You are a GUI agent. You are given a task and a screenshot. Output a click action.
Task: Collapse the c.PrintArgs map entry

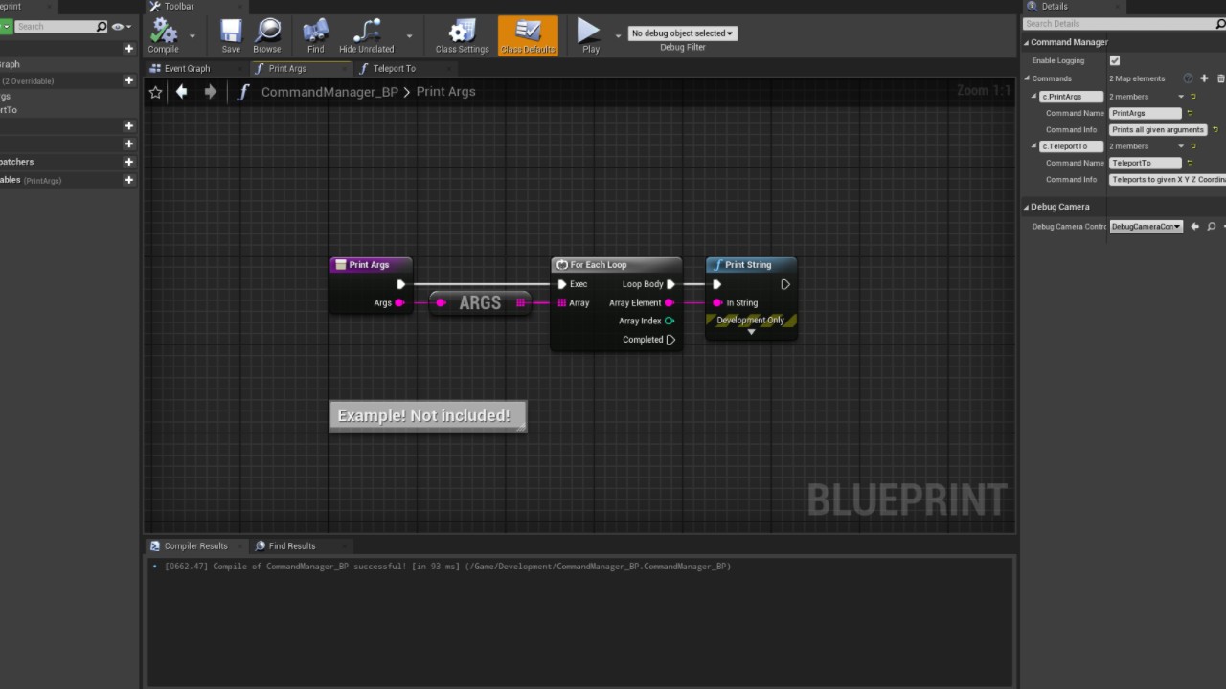tap(1034, 97)
